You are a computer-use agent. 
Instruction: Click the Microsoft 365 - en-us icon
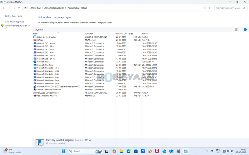coord(35,43)
